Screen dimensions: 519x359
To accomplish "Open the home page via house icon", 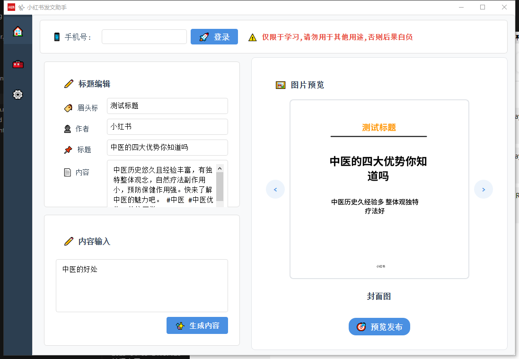I will coord(18,30).
